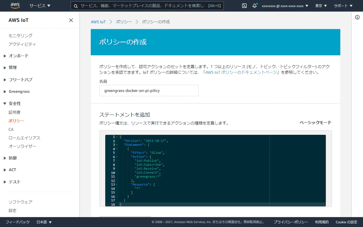Open the account name dropdown
The image size is (363, 227).
[x=284, y=5]
